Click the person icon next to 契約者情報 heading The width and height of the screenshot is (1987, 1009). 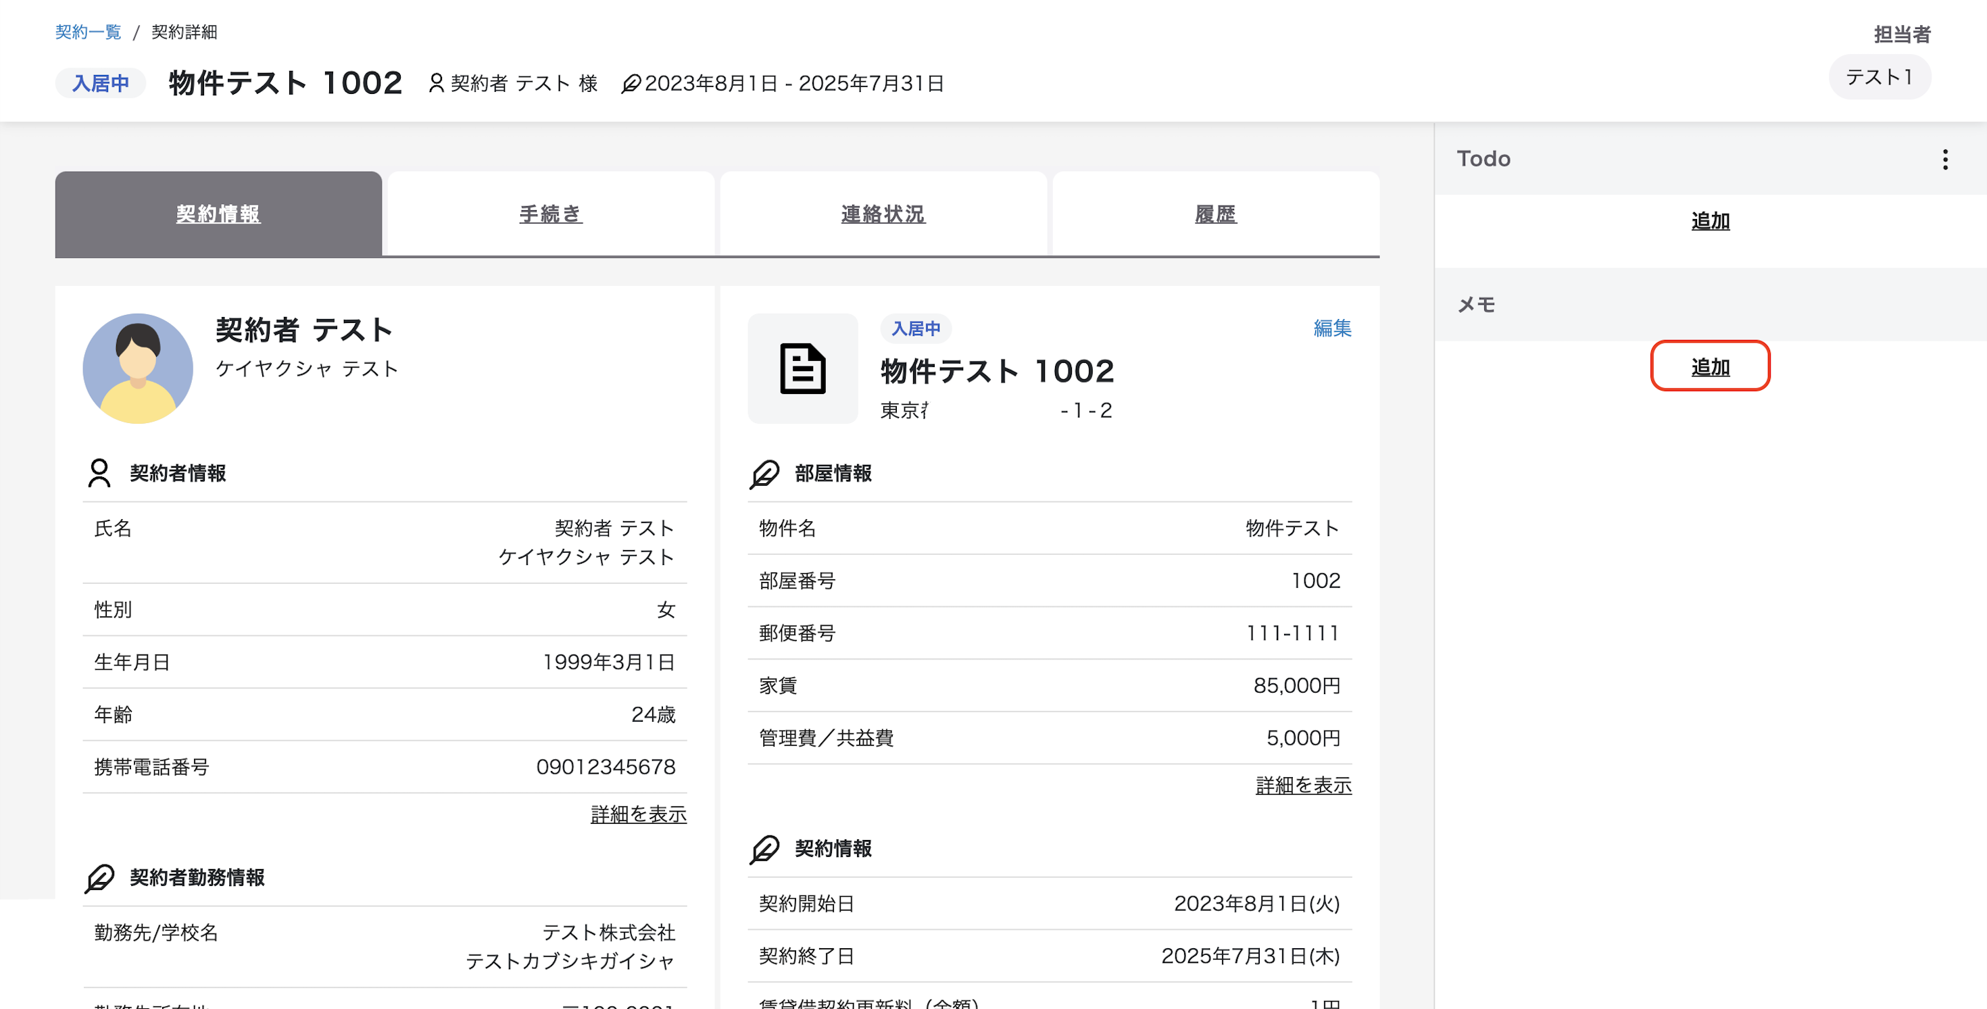click(99, 473)
